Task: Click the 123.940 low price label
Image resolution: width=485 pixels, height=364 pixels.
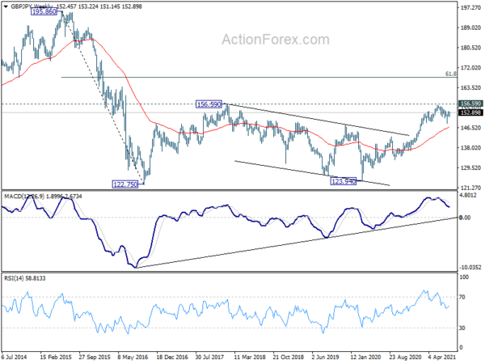Action: click(344, 181)
